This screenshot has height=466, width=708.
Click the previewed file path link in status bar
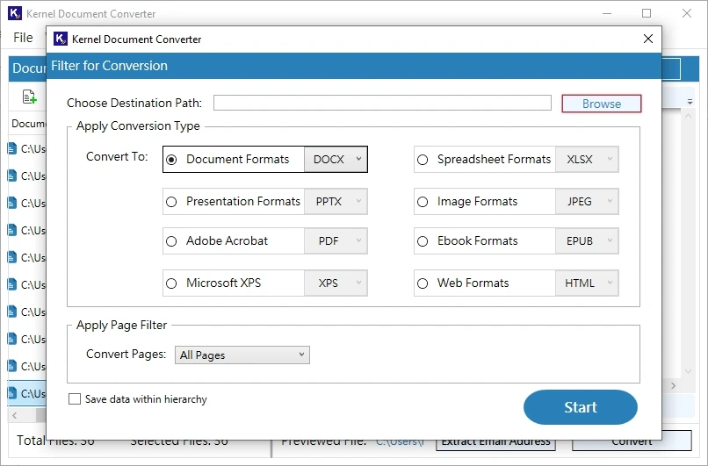click(400, 442)
